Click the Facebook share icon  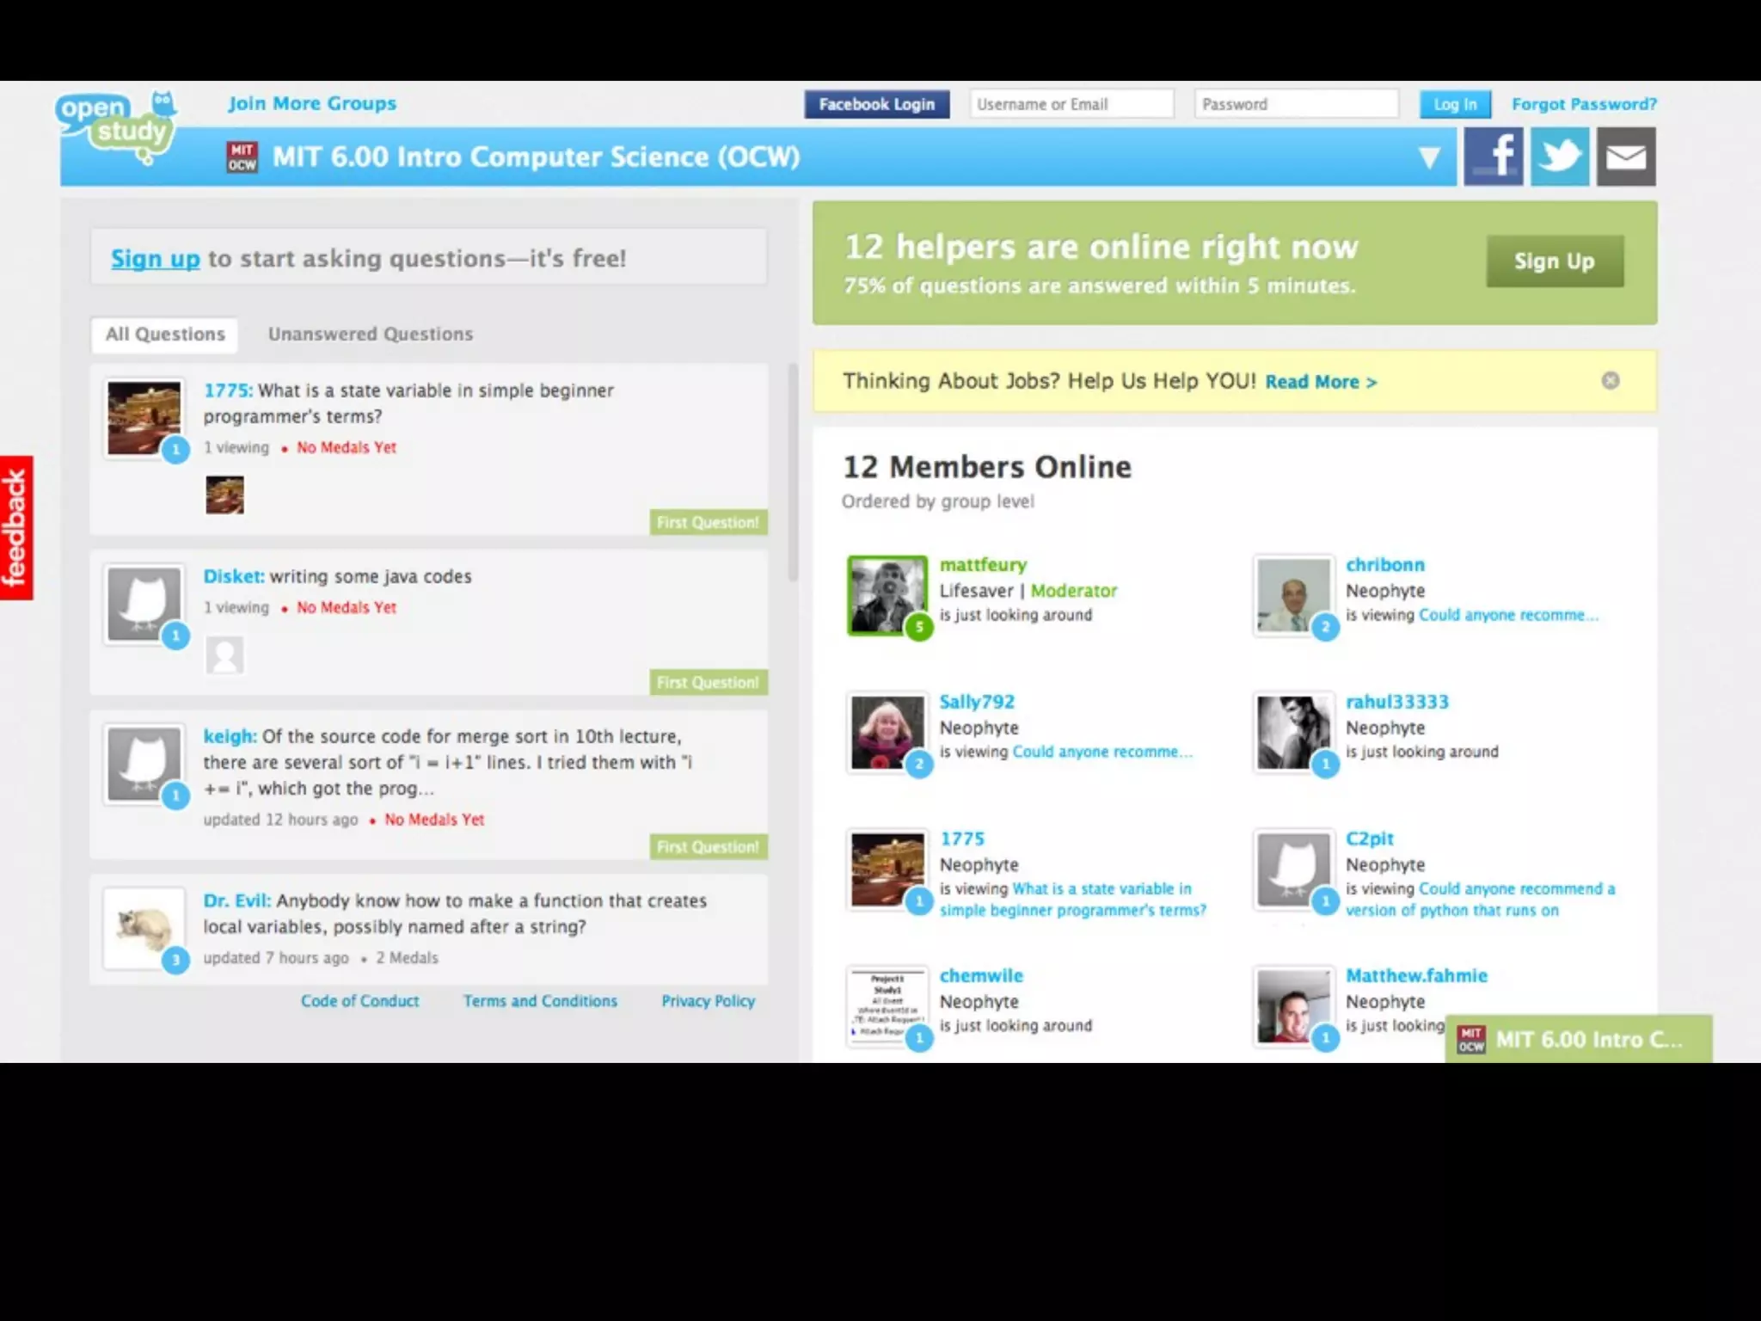(1494, 157)
